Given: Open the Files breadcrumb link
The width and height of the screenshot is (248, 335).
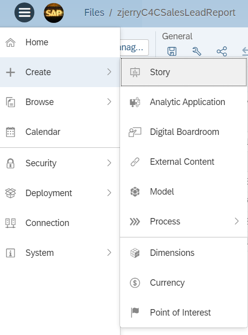Looking at the screenshot, I should click(94, 12).
